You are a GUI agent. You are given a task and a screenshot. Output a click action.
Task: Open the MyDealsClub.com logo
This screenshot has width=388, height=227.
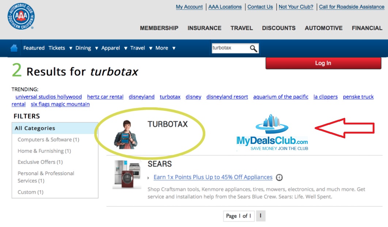272,132
